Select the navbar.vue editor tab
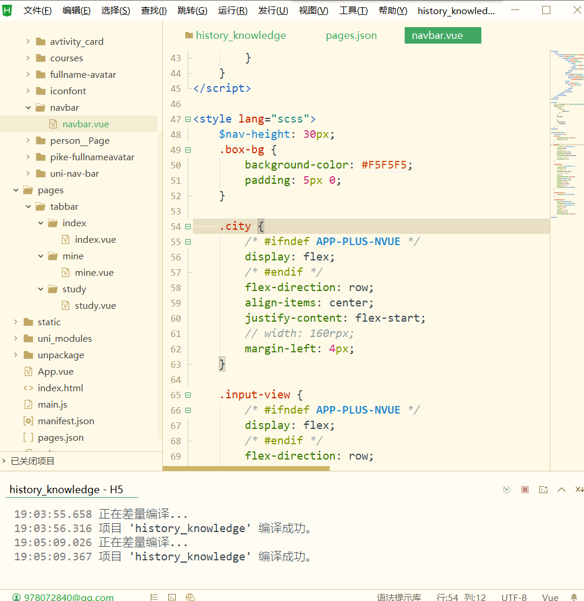The width and height of the screenshot is (584, 601). point(442,35)
